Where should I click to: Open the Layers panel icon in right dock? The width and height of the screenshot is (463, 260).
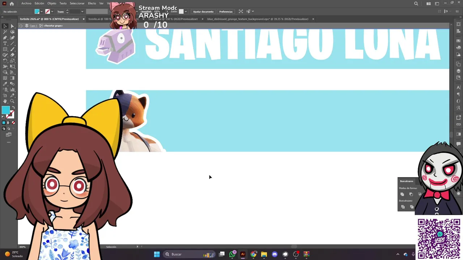458,71
